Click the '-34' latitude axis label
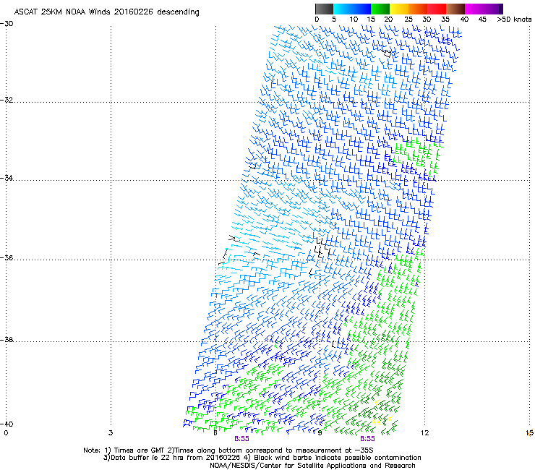 (x=7, y=178)
